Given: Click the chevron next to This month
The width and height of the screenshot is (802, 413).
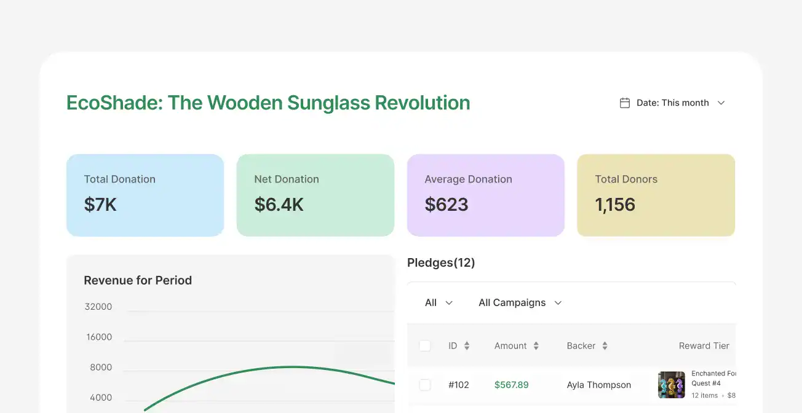Looking at the screenshot, I should tap(721, 103).
